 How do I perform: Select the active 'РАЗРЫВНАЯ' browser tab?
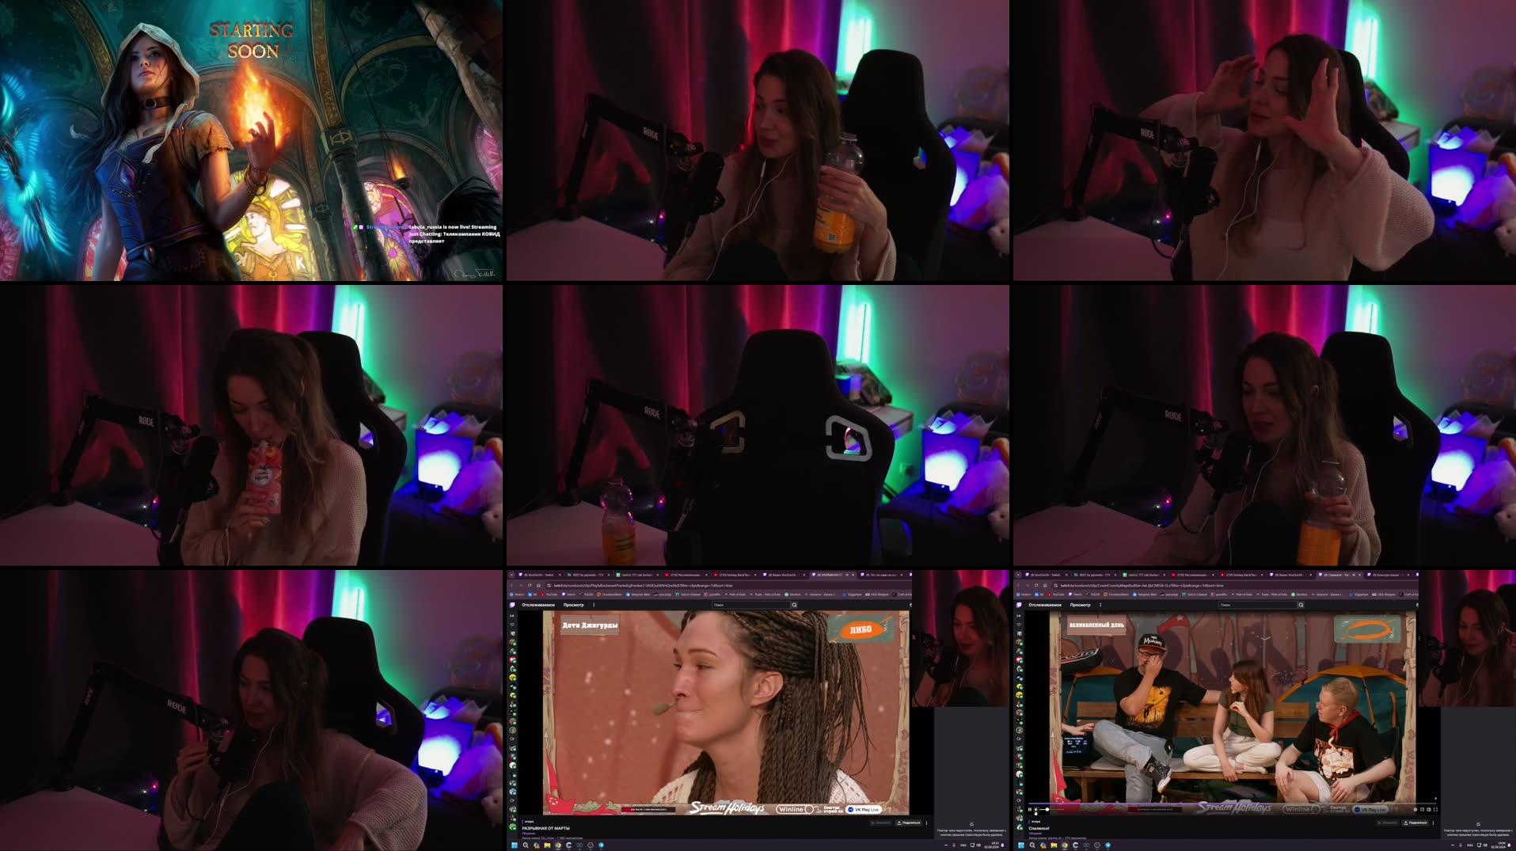pyautogui.click(x=834, y=575)
